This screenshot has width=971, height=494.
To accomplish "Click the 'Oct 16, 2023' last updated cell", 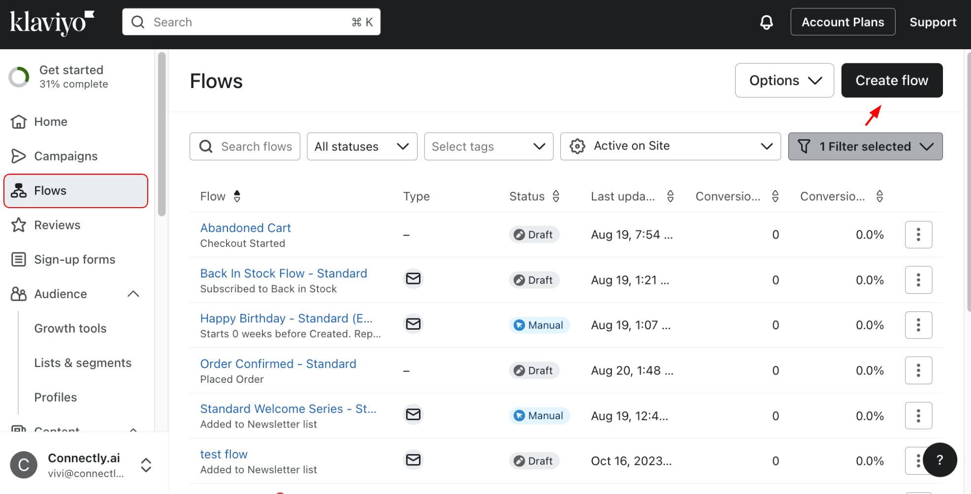I will click(x=631, y=461).
